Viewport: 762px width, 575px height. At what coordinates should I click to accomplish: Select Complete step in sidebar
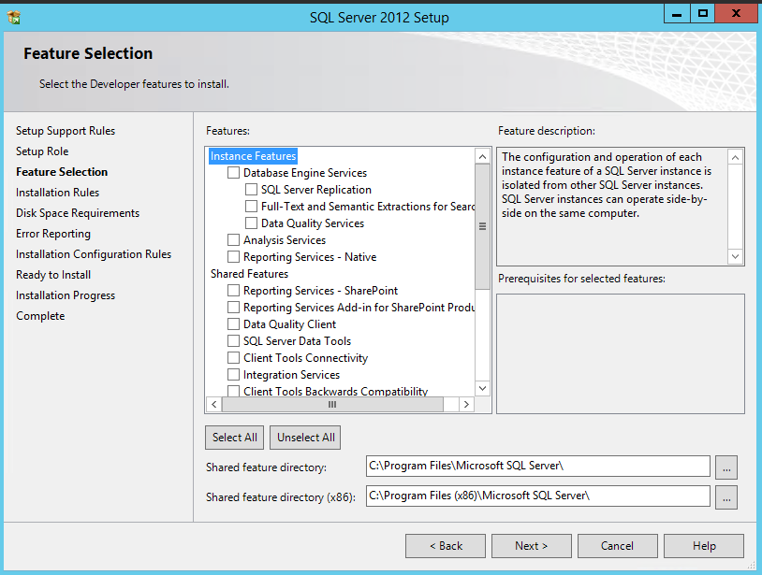point(40,316)
